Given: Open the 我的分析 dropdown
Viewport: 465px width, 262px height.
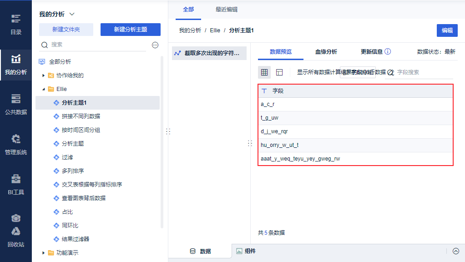Looking at the screenshot, I should point(72,14).
